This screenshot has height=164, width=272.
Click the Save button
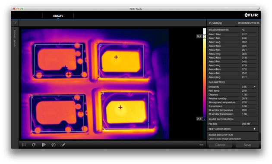(x=247, y=145)
